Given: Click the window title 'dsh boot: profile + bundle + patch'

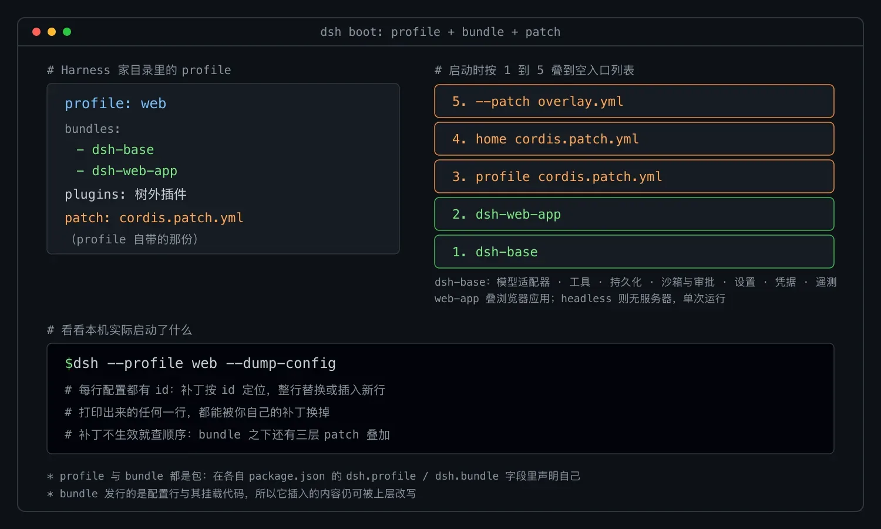Looking at the screenshot, I should click(x=441, y=32).
